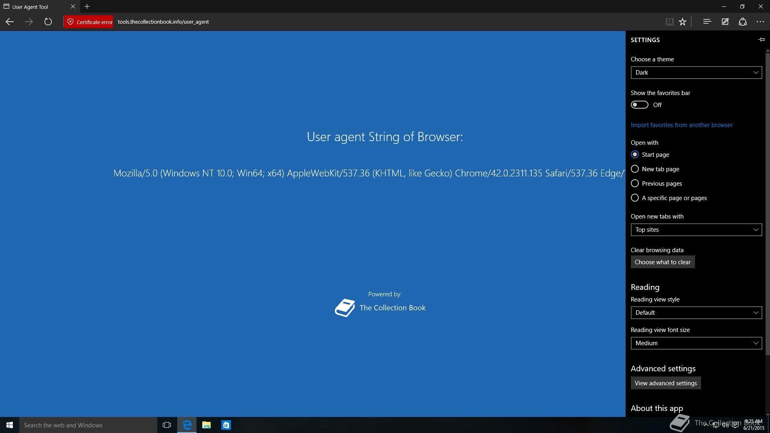The height and width of the screenshot is (433, 770).
Task: Make a Web Note pencil icon
Action: click(725, 22)
